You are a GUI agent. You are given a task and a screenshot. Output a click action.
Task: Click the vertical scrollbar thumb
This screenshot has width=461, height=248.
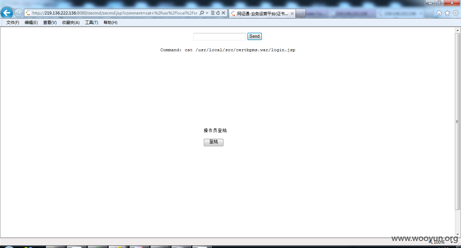point(458,122)
